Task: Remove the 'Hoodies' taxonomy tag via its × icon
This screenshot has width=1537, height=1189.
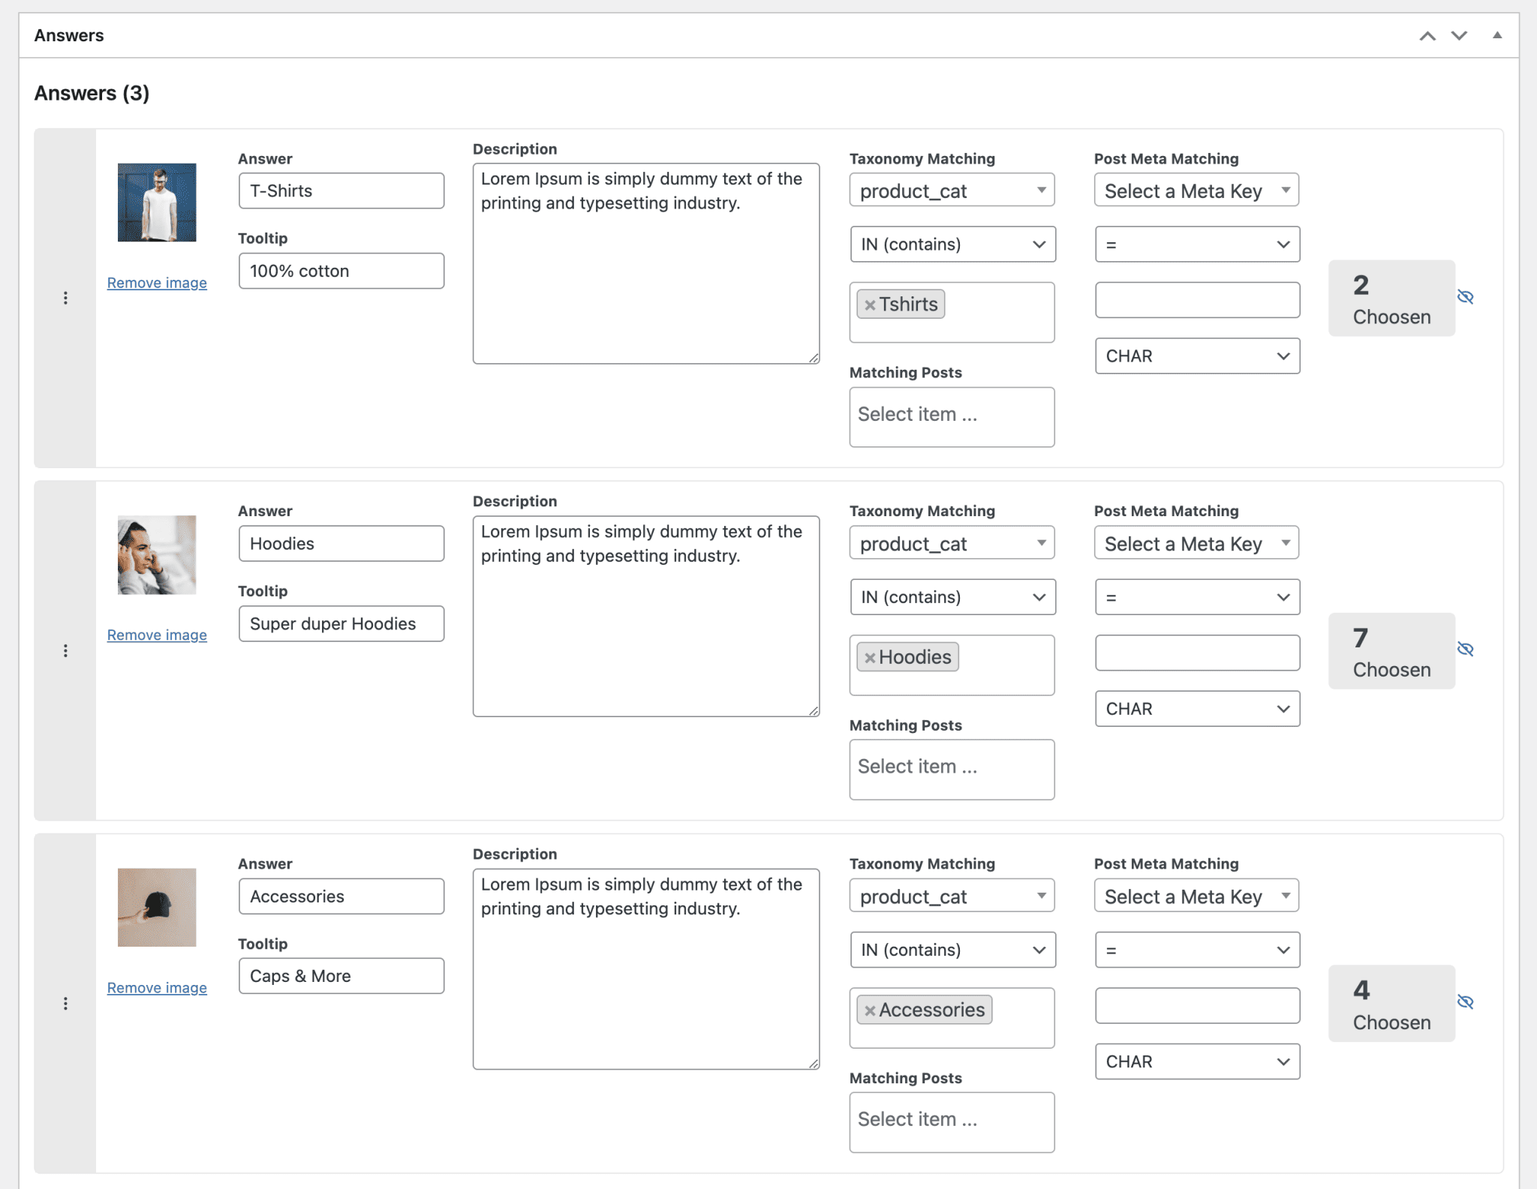Action: pos(871,656)
